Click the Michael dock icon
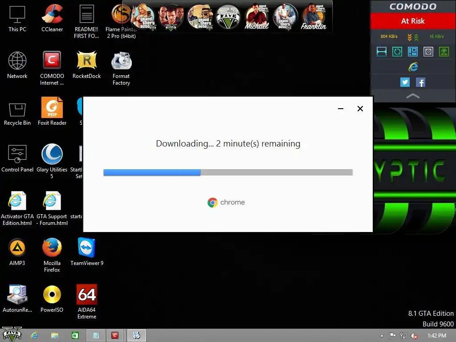This screenshot has height=342, width=456. pos(256,17)
